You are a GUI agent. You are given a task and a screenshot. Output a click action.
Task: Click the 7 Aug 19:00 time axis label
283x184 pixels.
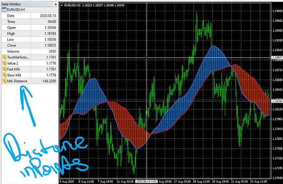(x=106, y=181)
